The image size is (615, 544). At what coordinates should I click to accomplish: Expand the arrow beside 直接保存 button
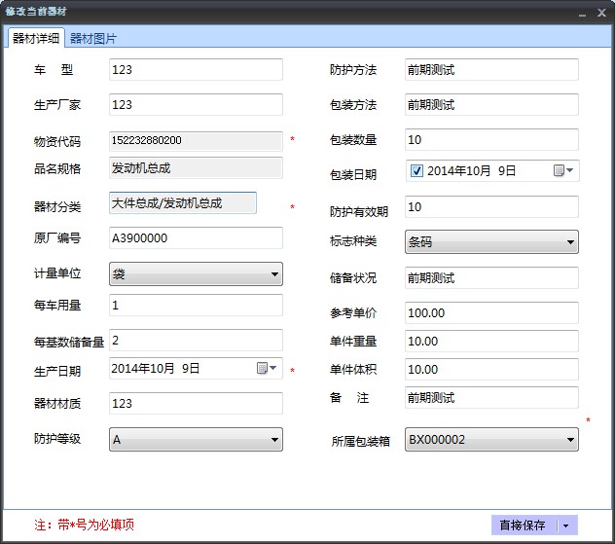[x=566, y=526]
